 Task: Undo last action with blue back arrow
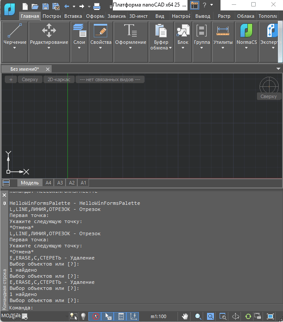pos(66,7)
